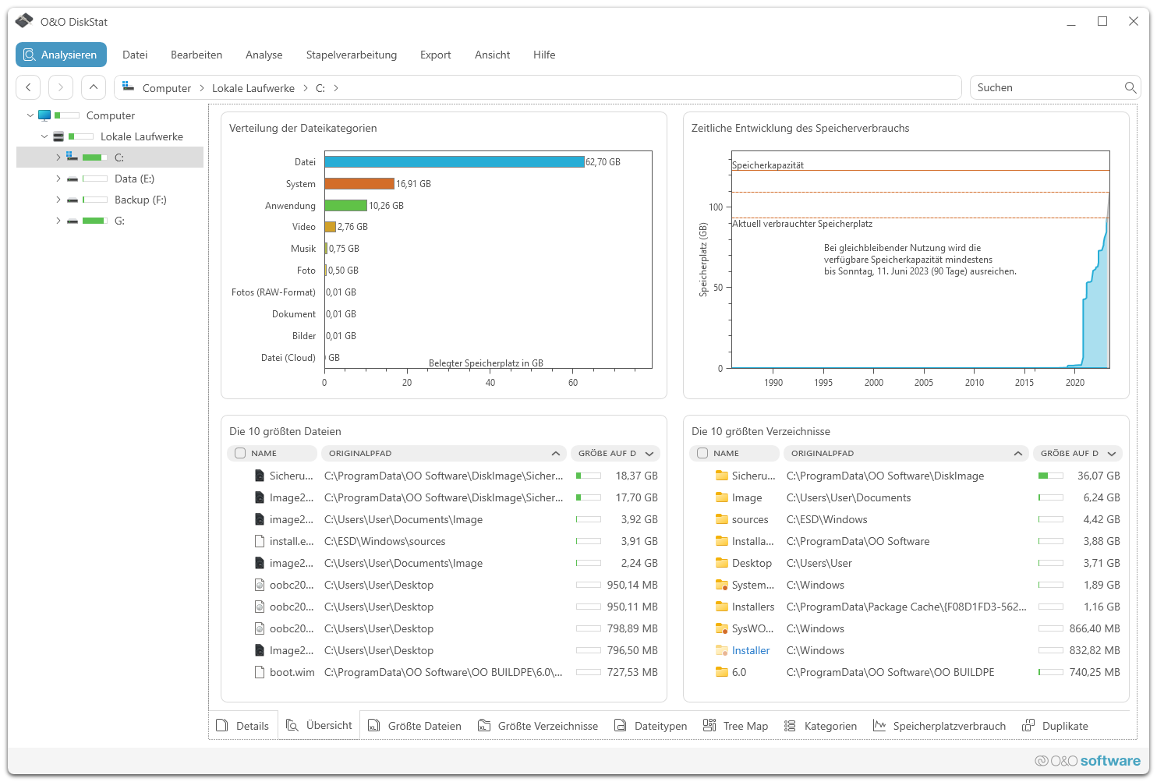The height and width of the screenshot is (782, 1157).
Task: Open the Hilfe menu
Action: (x=544, y=55)
